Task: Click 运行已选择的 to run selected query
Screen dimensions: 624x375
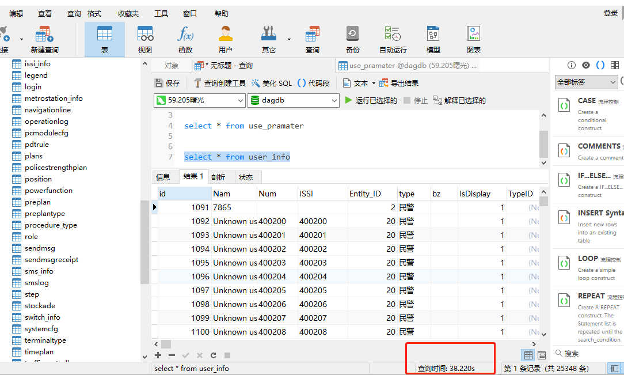Action: [371, 100]
